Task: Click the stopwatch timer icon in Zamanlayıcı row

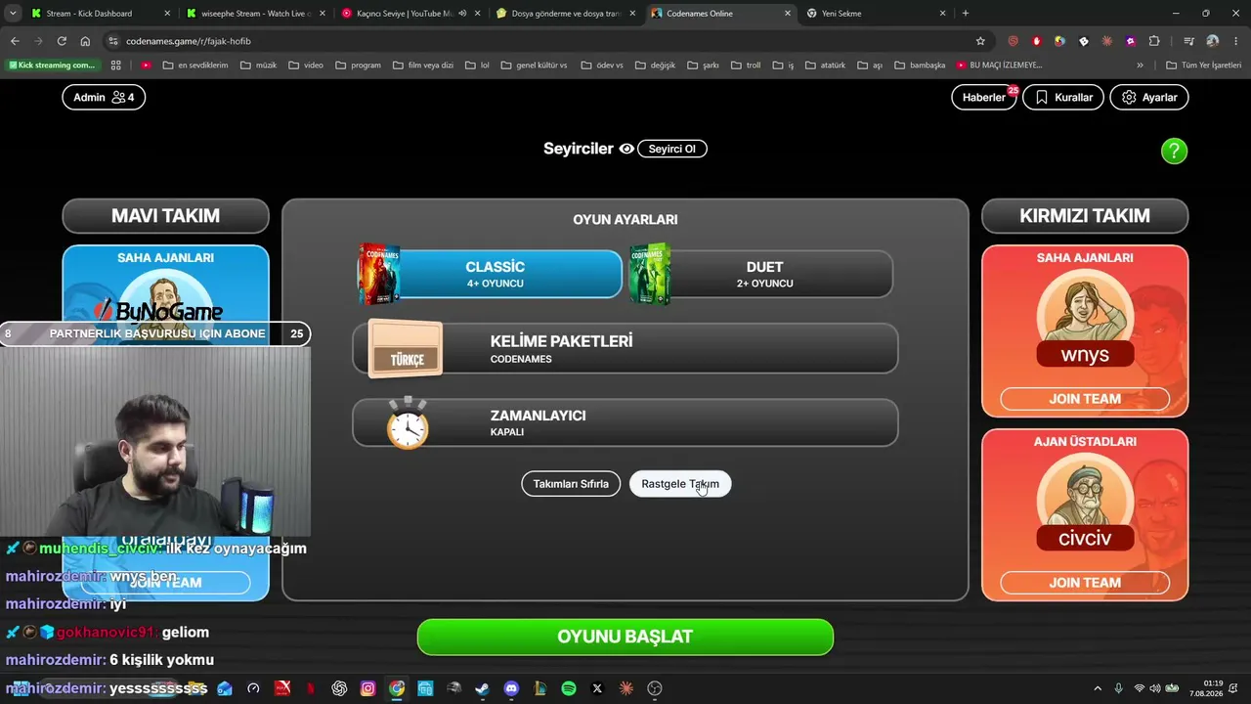Action: 408,423
